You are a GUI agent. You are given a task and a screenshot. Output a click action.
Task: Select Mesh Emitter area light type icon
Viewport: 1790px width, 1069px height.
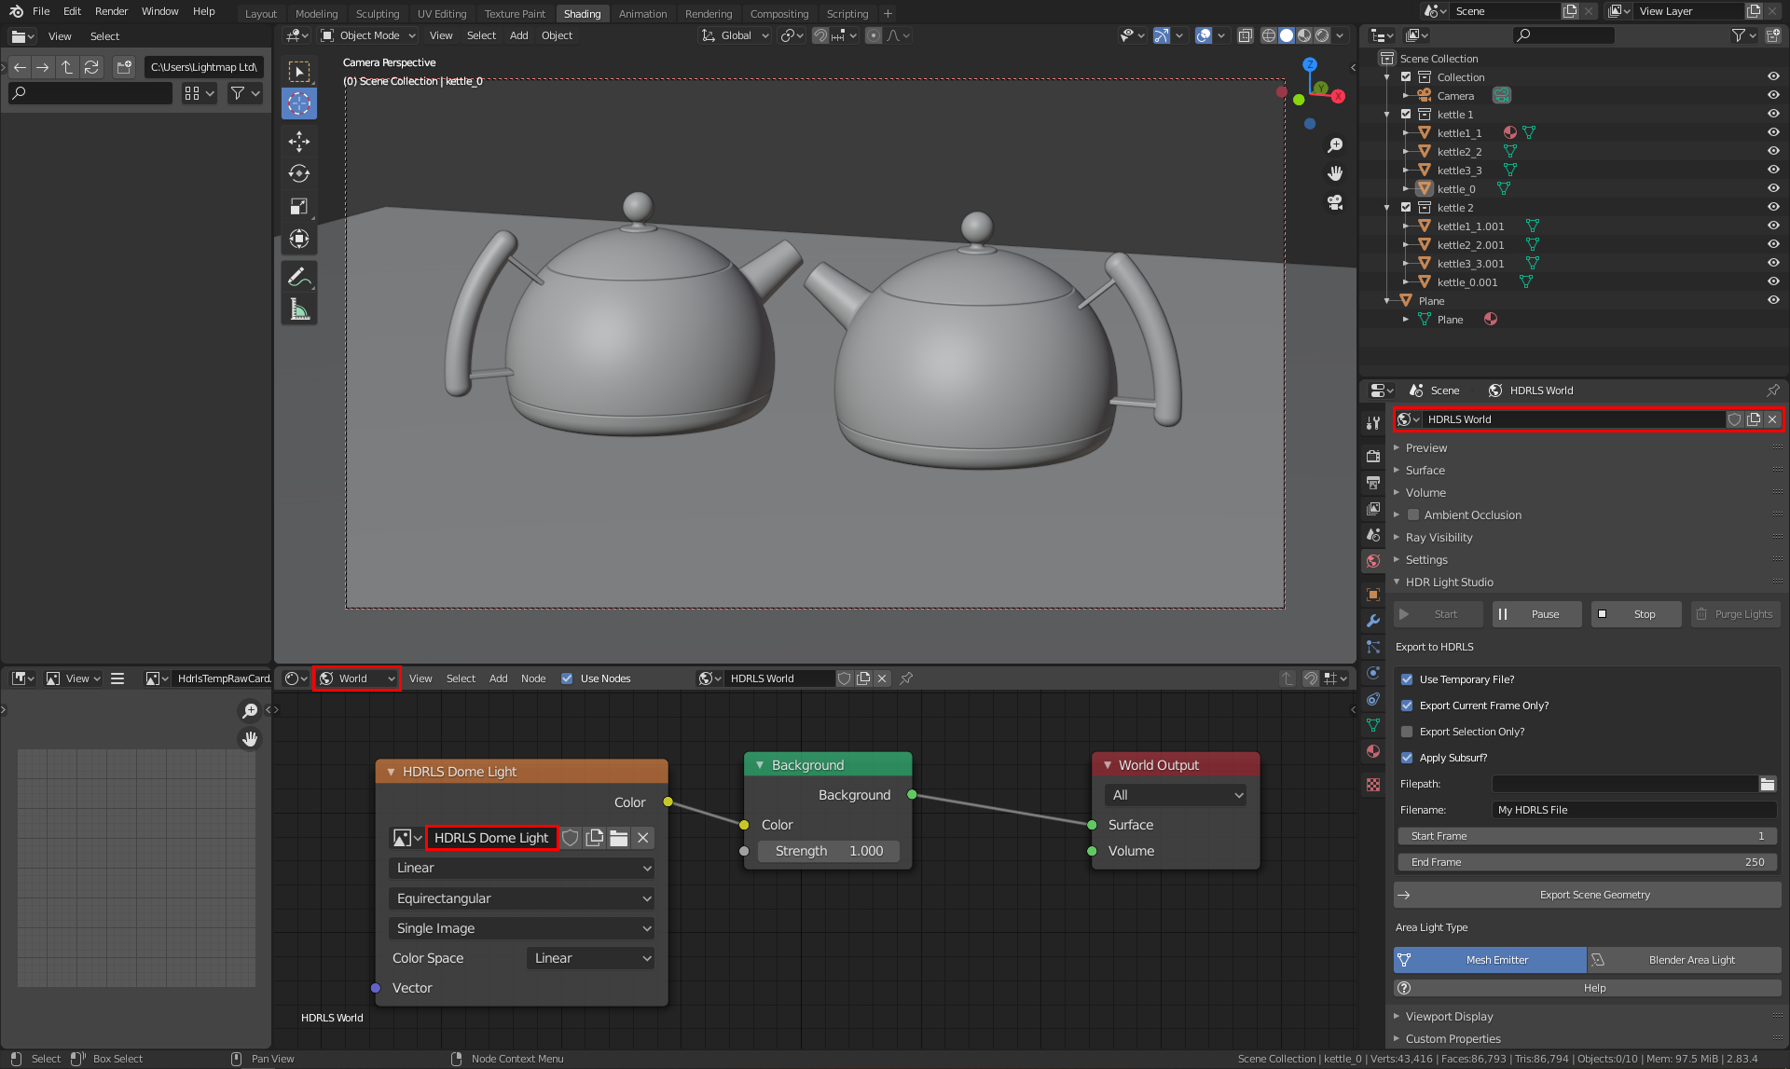[x=1404, y=958]
